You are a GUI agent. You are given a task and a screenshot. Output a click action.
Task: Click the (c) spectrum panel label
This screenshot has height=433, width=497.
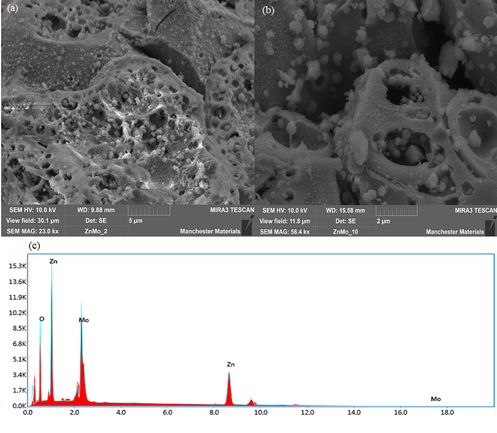coord(34,246)
